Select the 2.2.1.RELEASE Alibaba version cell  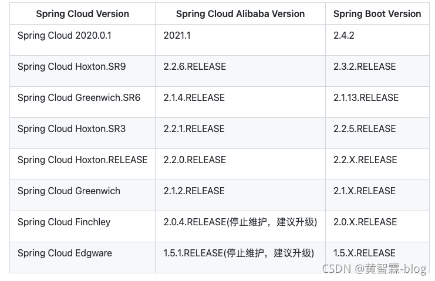pyautogui.click(x=194, y=129)
